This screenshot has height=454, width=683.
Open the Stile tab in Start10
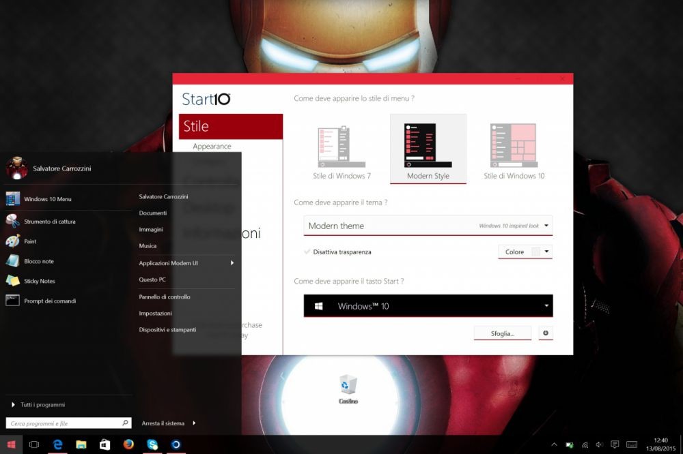[x=231, y=127]
